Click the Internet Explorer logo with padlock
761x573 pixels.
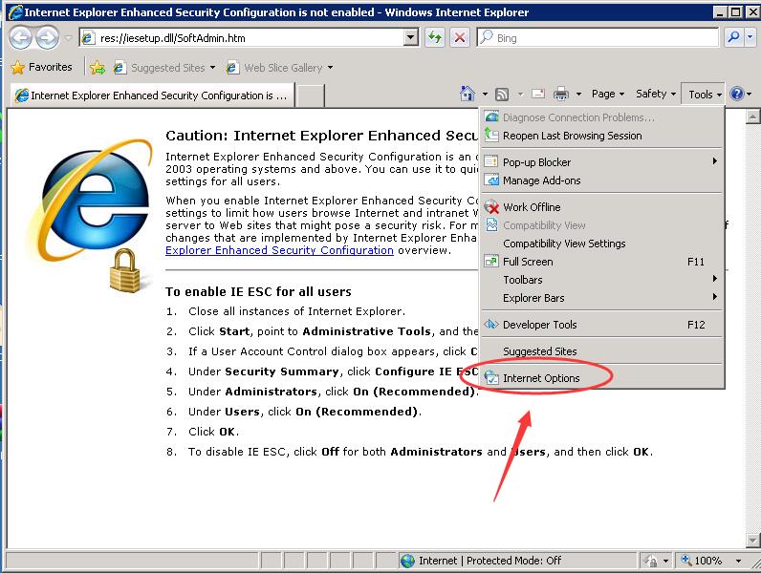(x=90, y=216)
